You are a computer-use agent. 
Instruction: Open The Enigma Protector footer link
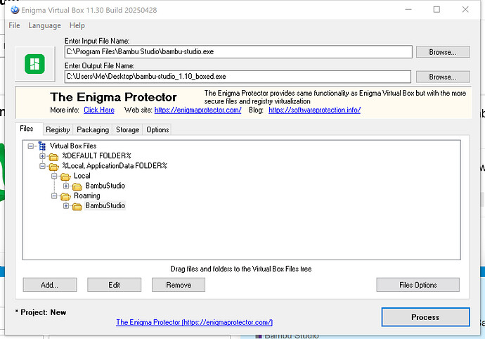click(194, 322)
